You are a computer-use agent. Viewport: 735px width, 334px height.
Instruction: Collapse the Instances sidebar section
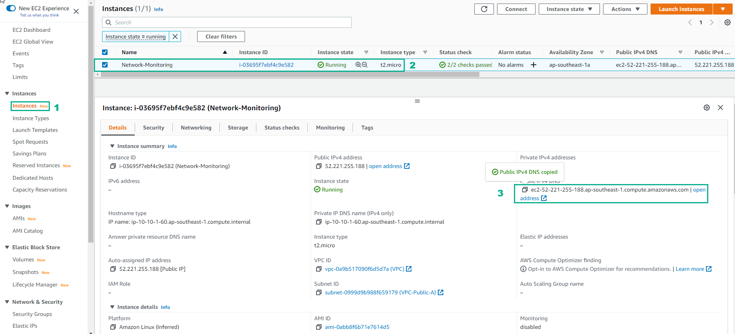7,93
